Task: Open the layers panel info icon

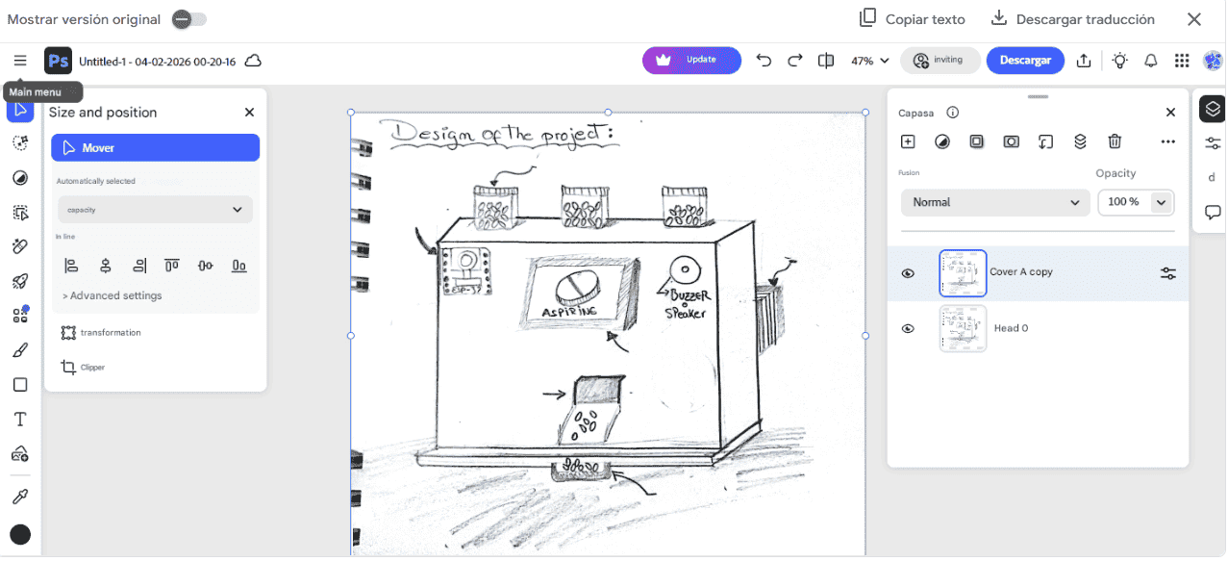Action: pyautogui.click(x=953, y=113)
